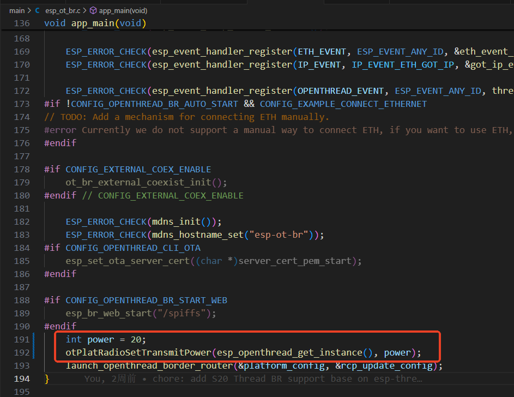Click the modified-line gutter marker beside line 192
Viewport: 514px width, 397px height.
(x=34, y=352)
